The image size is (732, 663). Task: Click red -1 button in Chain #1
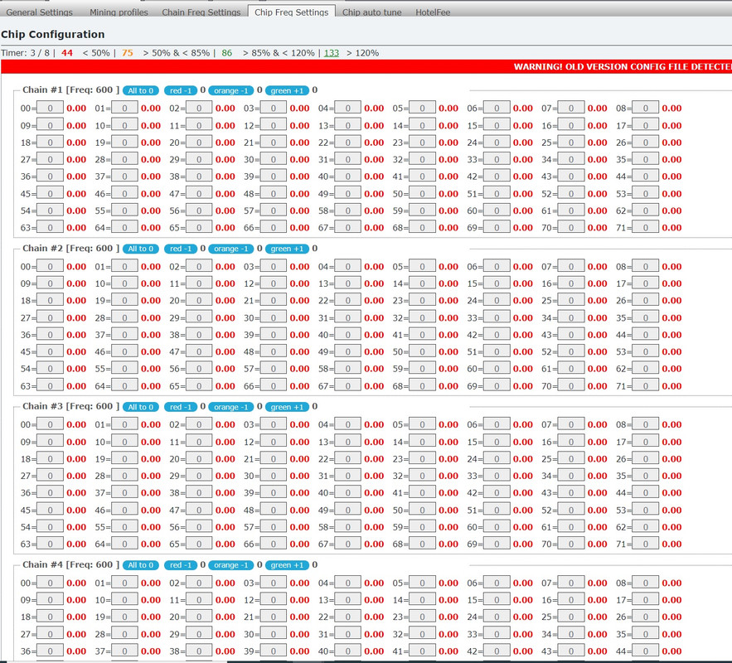pos(181,90)
